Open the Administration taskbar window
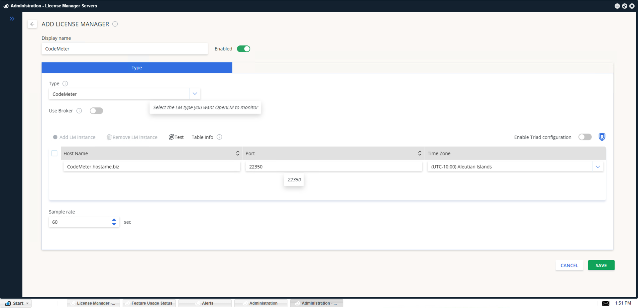638x308 pixels. point(261,303)
